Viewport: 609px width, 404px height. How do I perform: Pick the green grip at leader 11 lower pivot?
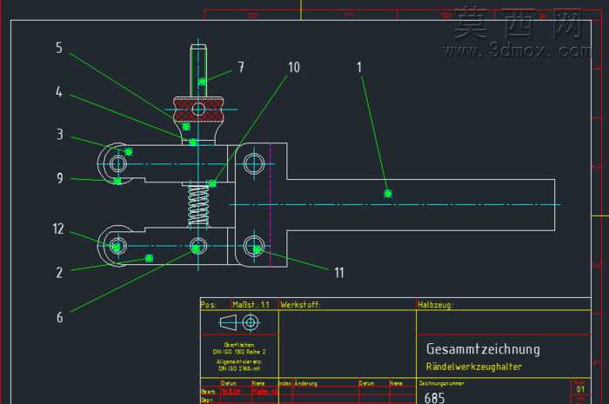pos(257,249)
